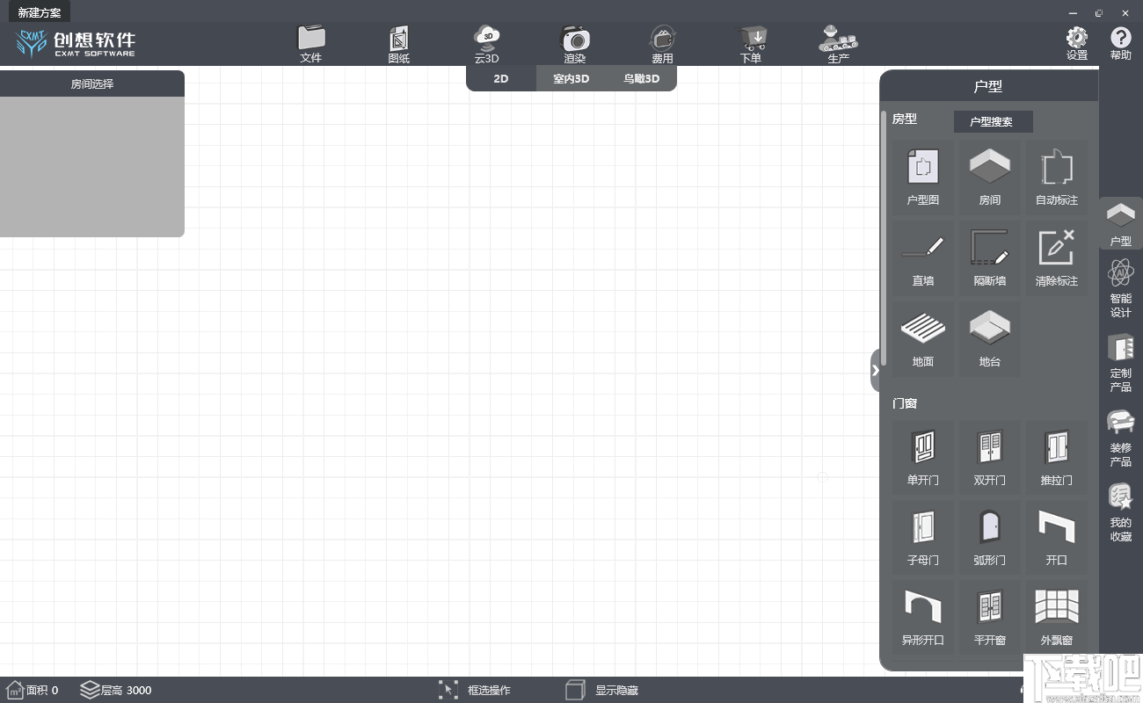Click the 门窗 section heading
Screen dimensions: 1143x703
[905, 403]
